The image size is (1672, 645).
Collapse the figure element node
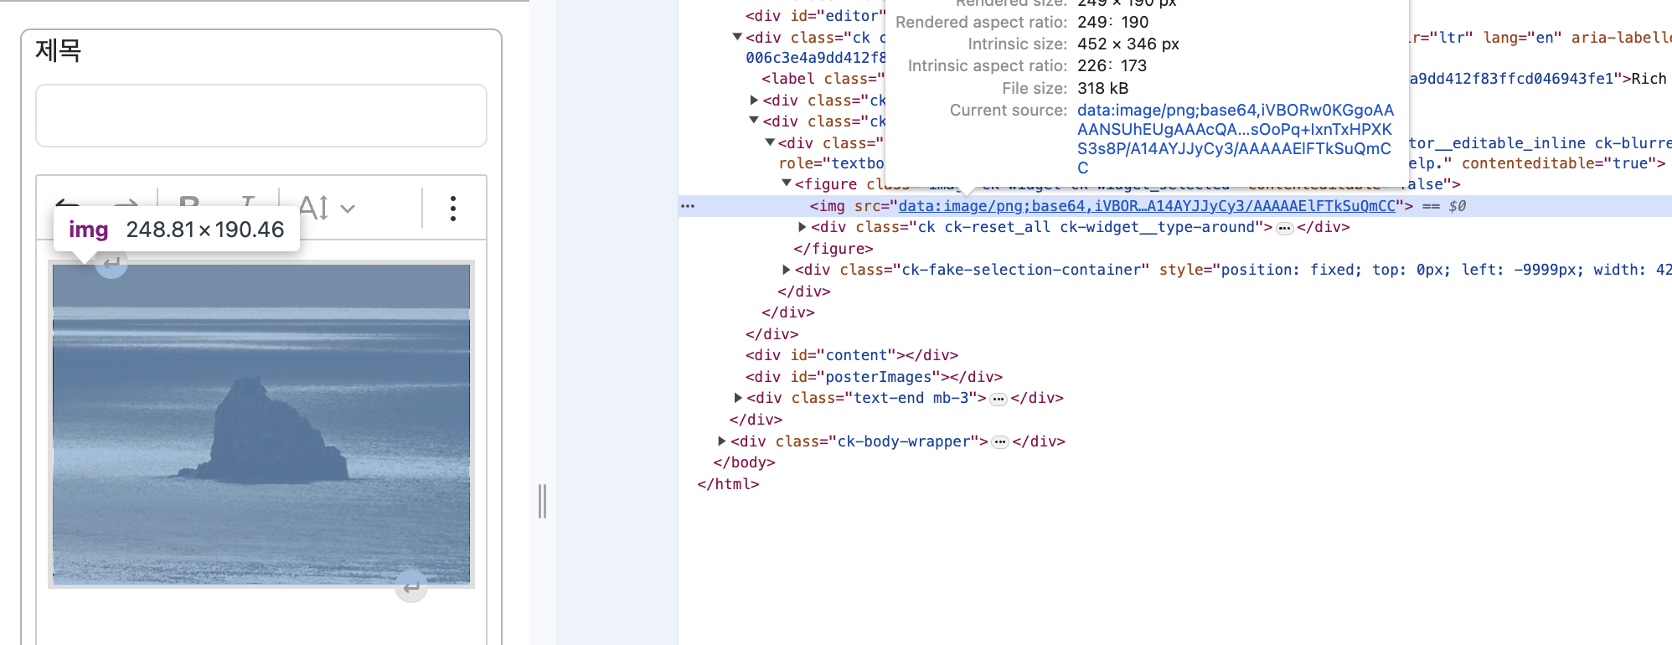(x=786, y=183)
